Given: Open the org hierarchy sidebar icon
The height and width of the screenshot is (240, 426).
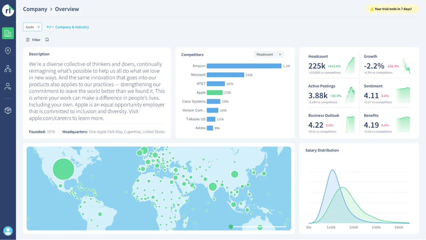Looking at the screenshot, I should 8,69.
